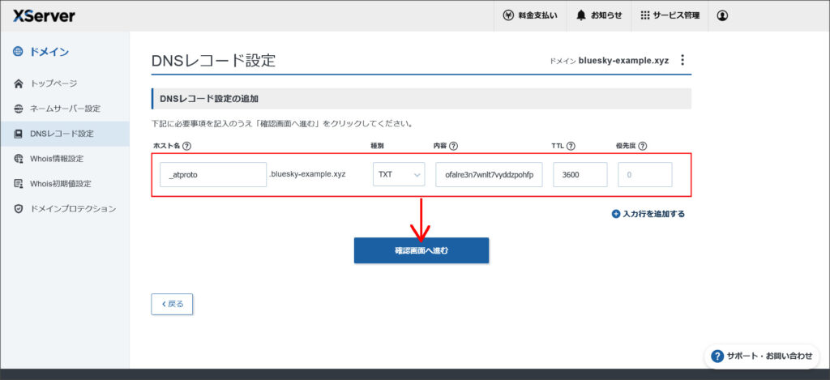The width and height of the screenshot is (830, 380).
Task: Click help icon next to TTL
Action: click(x=571, y=146)
